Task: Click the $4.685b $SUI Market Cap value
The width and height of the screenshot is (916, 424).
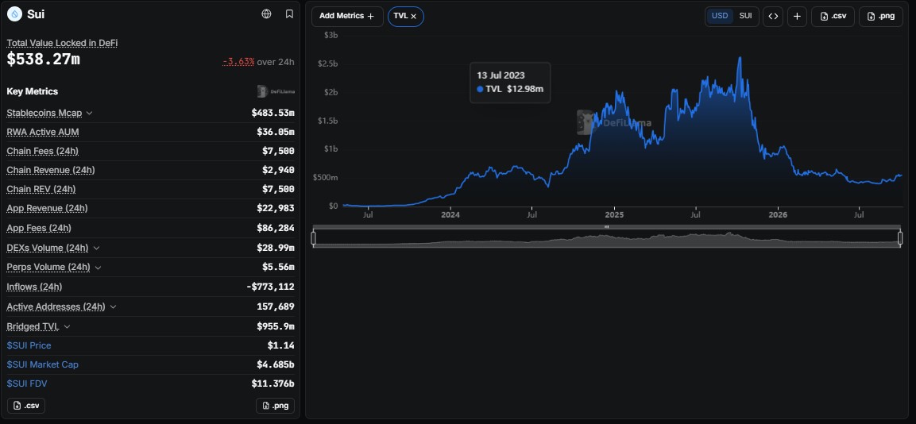Action: click(x=275, y=364)
